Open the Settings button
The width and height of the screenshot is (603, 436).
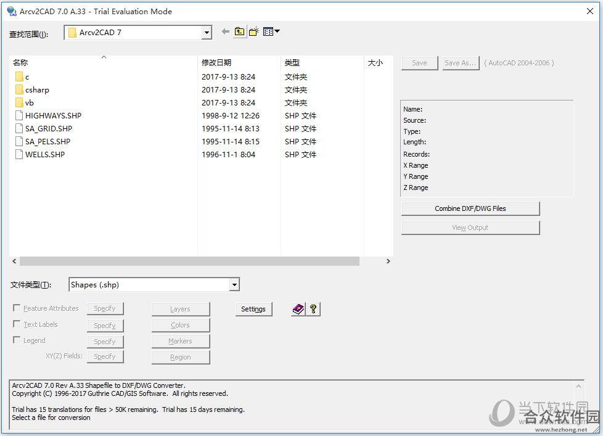(x=253, y=309)
